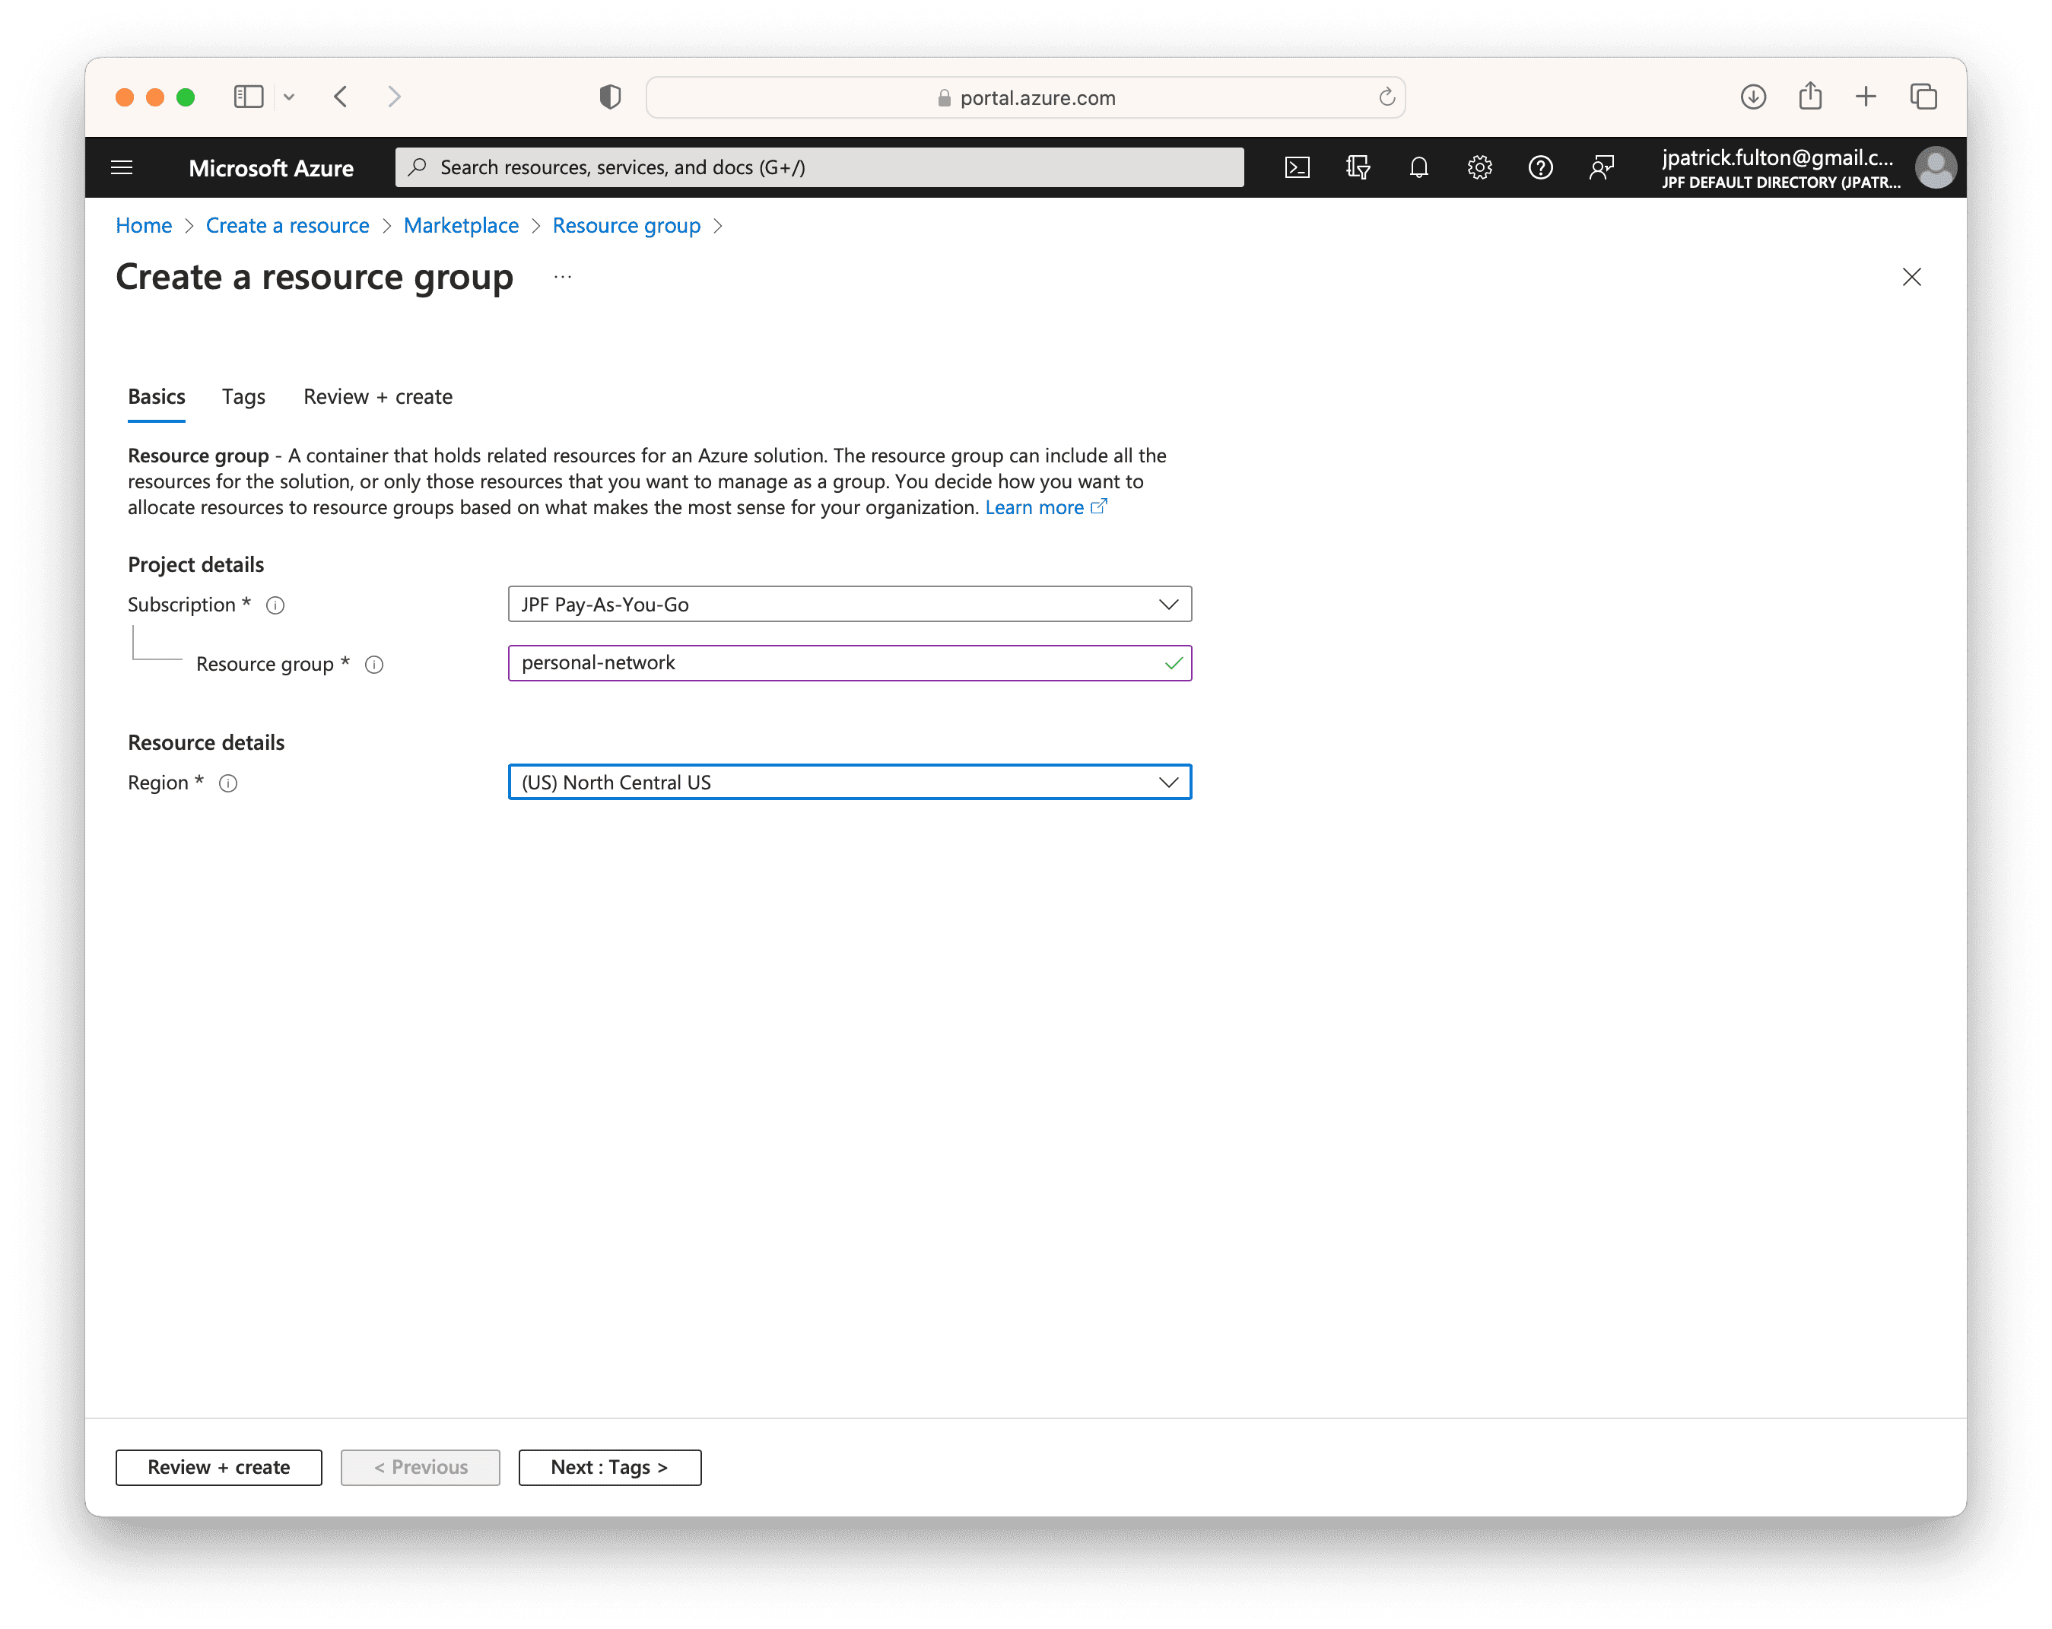Click the Safari address bar
The image size is (2052, 1629).
pos(1025,97)
